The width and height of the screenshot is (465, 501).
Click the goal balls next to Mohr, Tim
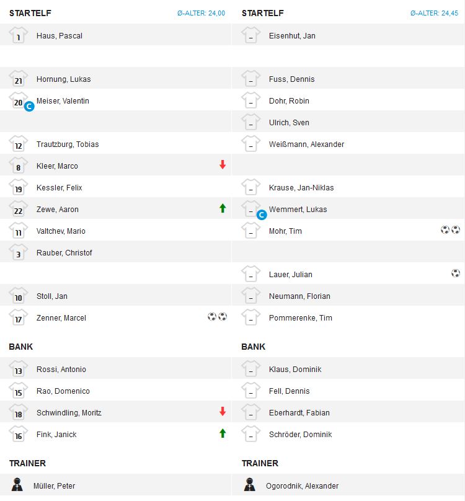point(450,230)
